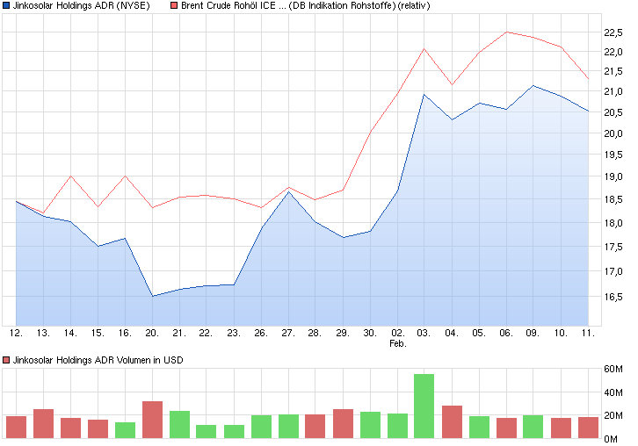
Task: Click the 19,5 price axis label
Action: [x=613, y=155]
